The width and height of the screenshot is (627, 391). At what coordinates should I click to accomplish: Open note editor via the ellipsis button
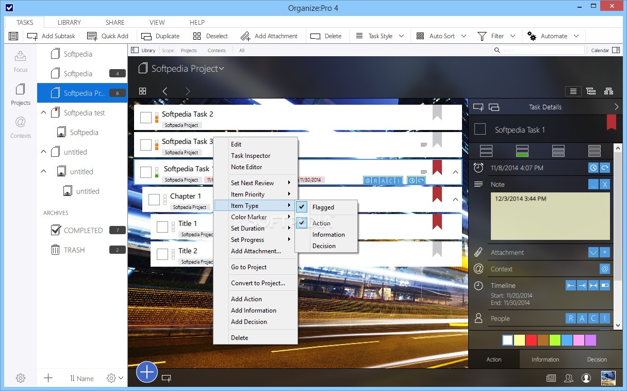click(593, 184)
